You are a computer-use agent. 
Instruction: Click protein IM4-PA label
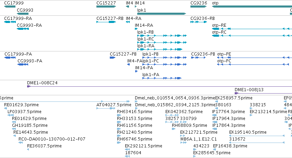(x=135, y=61)
